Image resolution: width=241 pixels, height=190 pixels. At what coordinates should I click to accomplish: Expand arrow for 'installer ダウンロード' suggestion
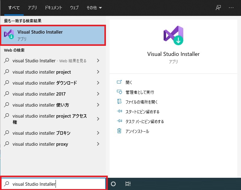98,83
